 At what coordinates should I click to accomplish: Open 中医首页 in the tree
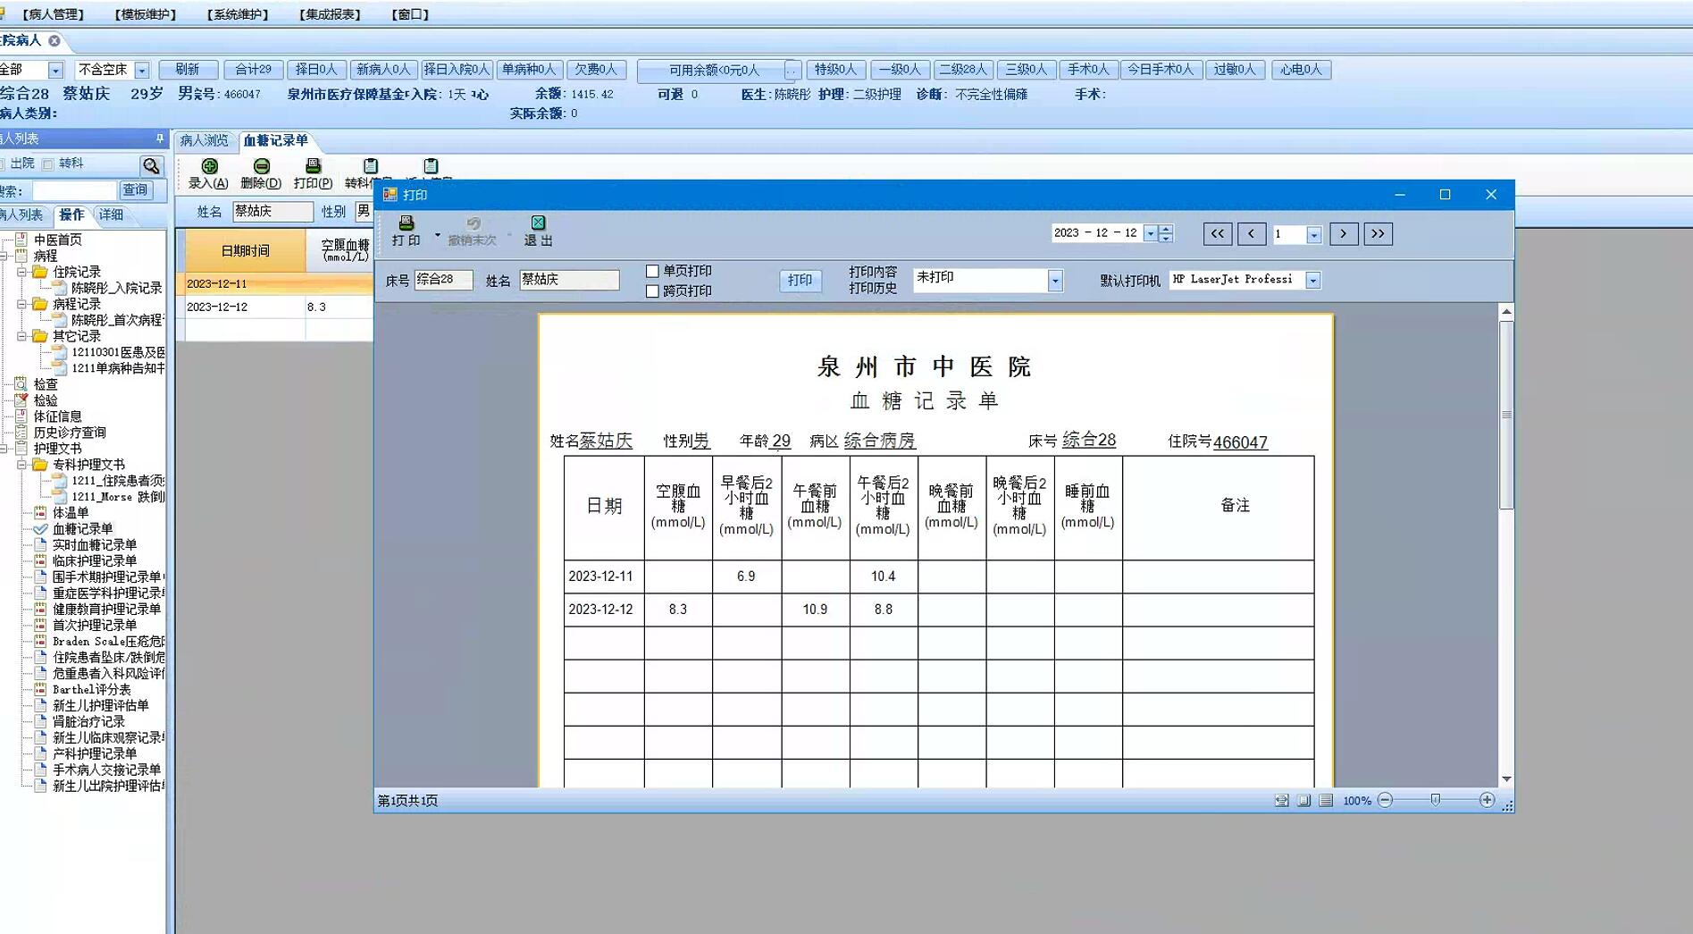[x=57, y=240]
